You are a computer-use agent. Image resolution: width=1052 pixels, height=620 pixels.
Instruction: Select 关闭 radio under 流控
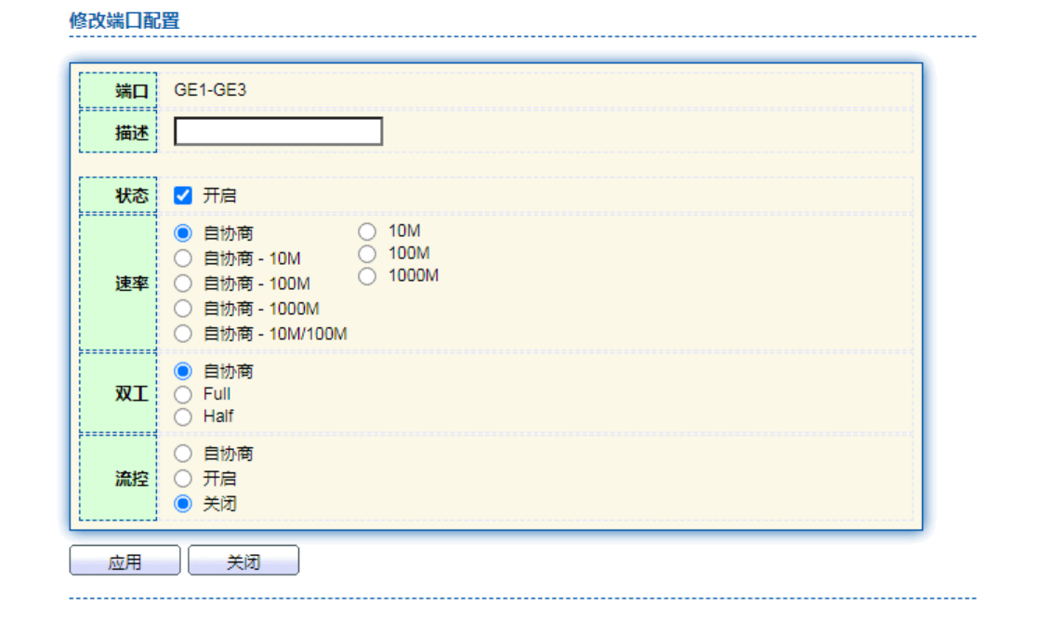pos(183,504)
